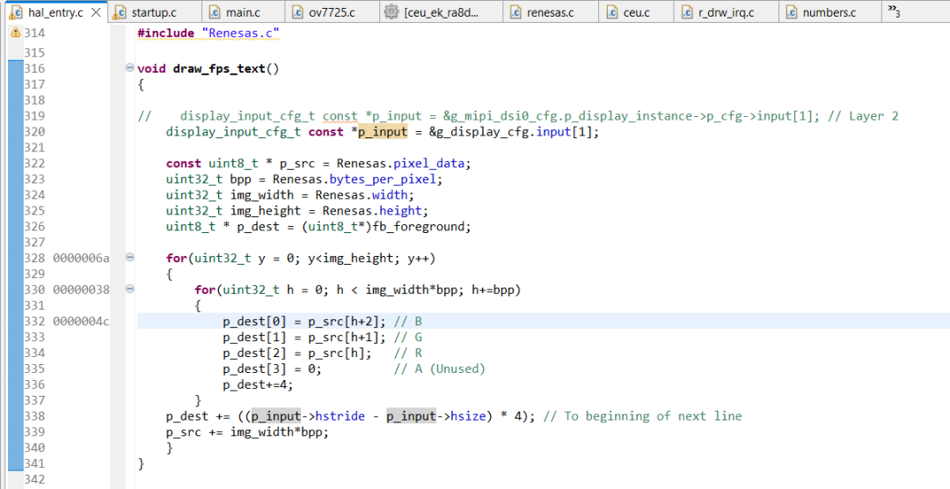Screen dimensions: 950x489
Task: Click line number 341 in the gutter
Action: (x=34, y=463)
